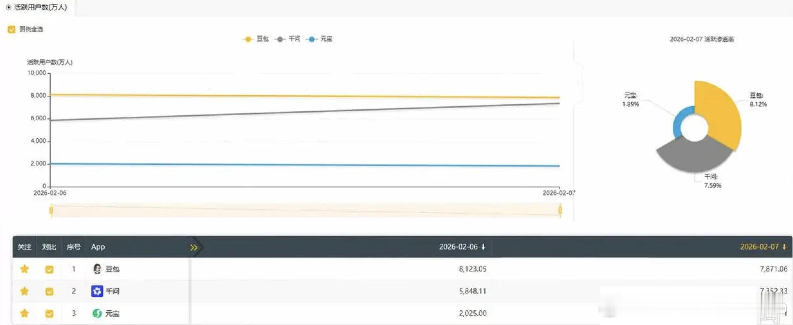Uncheck the 豆包 compare checkbox
This screenshot has width=793, height=325.
point(49,269)
